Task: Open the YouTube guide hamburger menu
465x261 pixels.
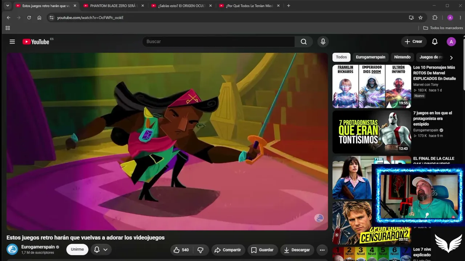Action: 12,42
